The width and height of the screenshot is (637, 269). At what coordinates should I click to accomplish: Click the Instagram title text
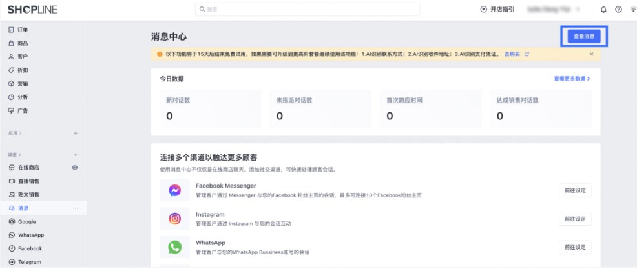[210, 214]
